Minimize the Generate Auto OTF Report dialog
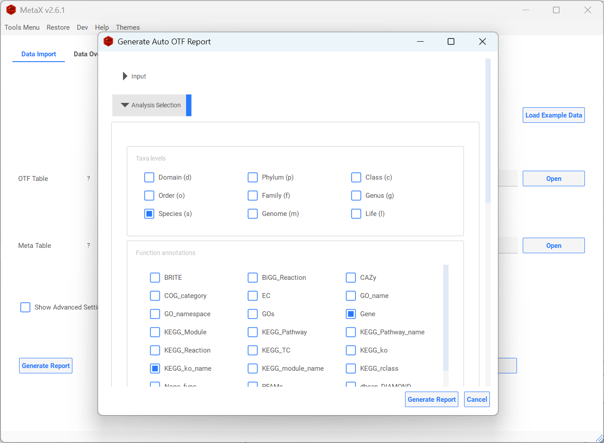 pyautogui.click(x=421, y=42)
